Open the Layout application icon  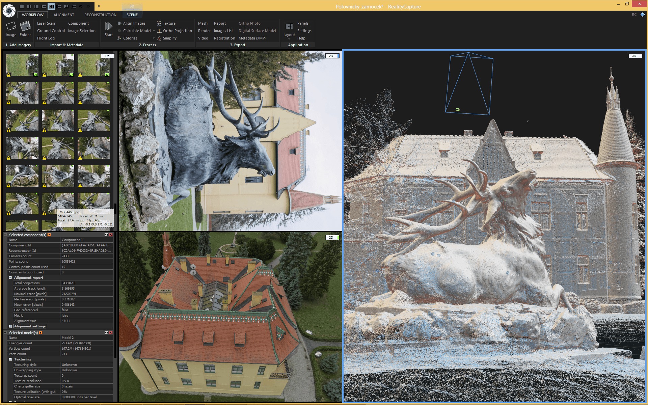tap(289, 27)
